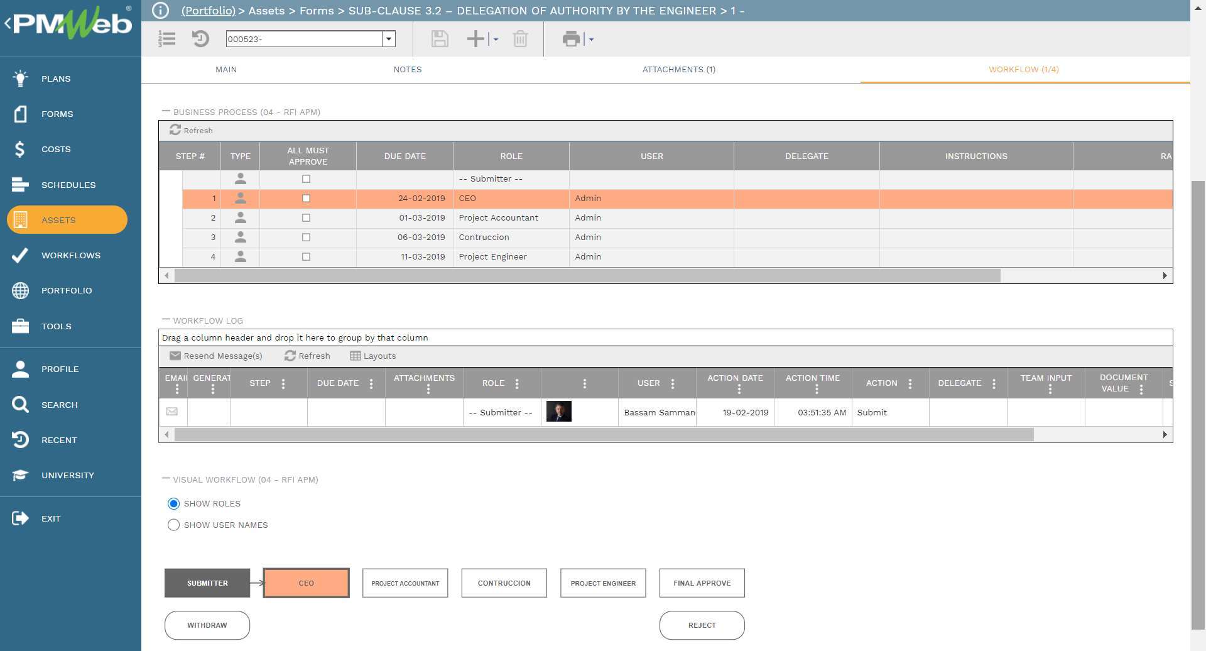Click the History revert icon in toolbar
Image resolution: width=1206 pixels, height=651 pixels.
[200, 39]
